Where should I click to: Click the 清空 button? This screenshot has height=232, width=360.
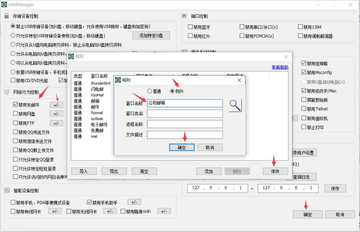[144, 171]
